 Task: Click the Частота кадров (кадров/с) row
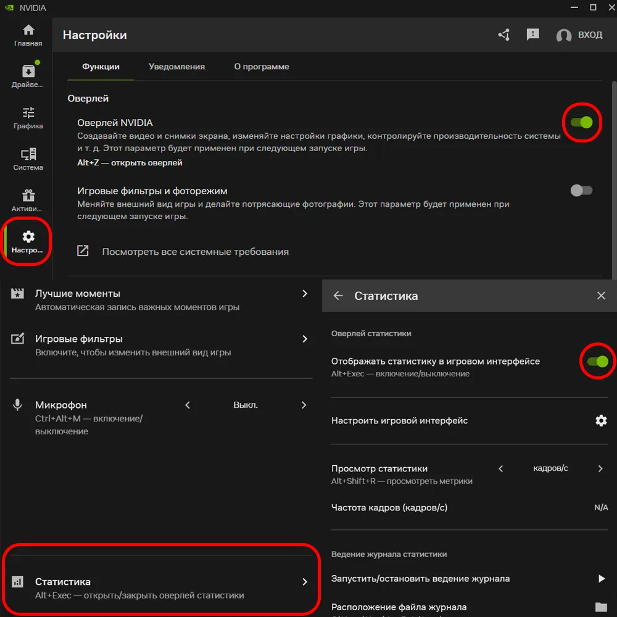pyautogui.click(x=470, y=508)
